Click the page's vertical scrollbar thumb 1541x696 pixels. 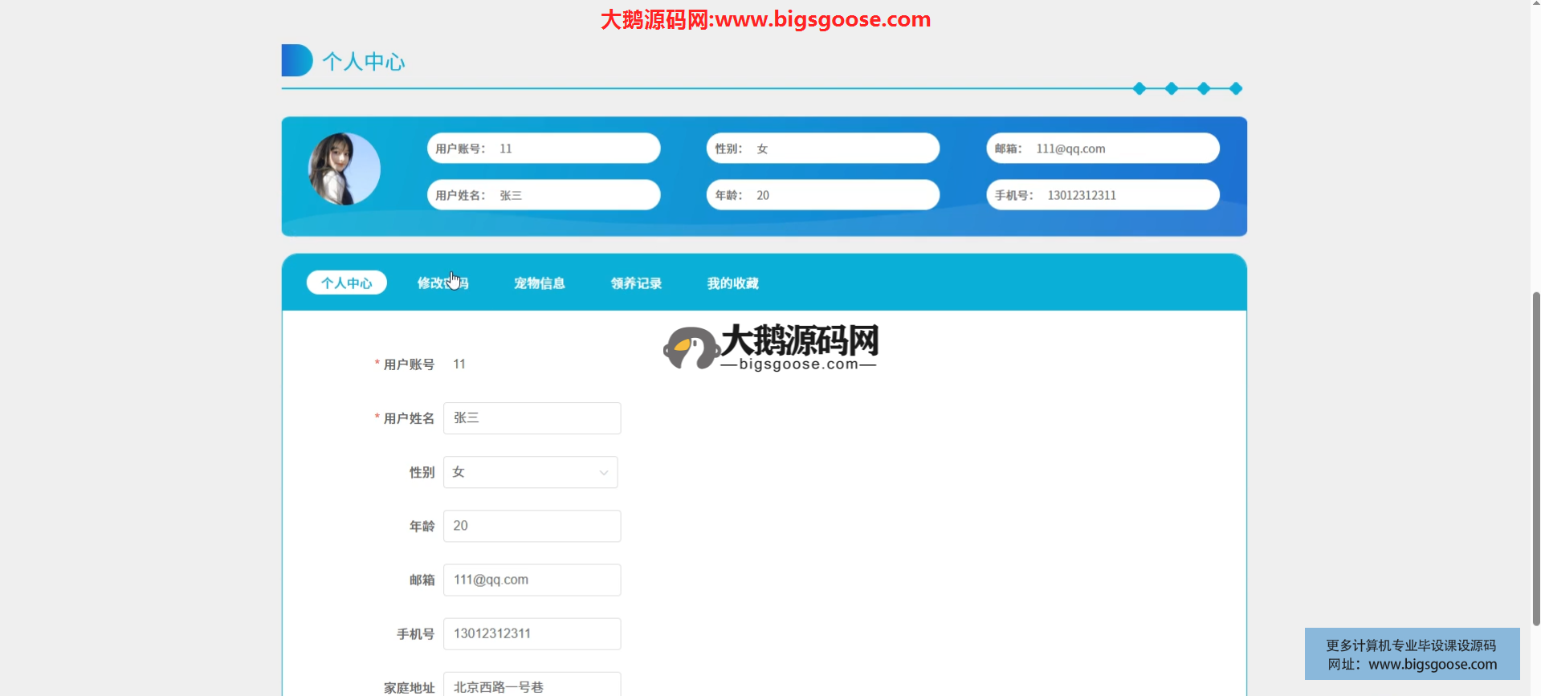tap(1535, 458)
